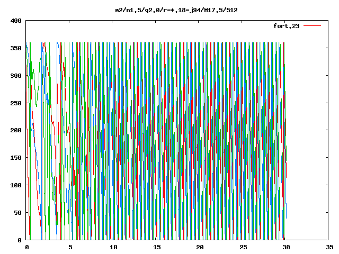Click x-axis label 5
Viewport: 339px width, 254px height.
(70, 247)
